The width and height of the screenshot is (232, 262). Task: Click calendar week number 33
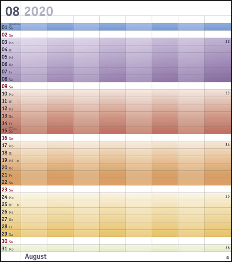click(227, 93)
